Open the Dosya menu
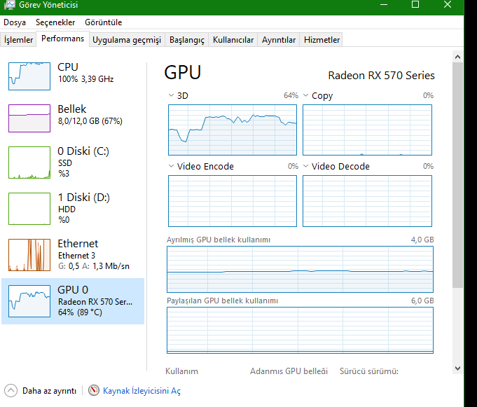 pos(15,22)
